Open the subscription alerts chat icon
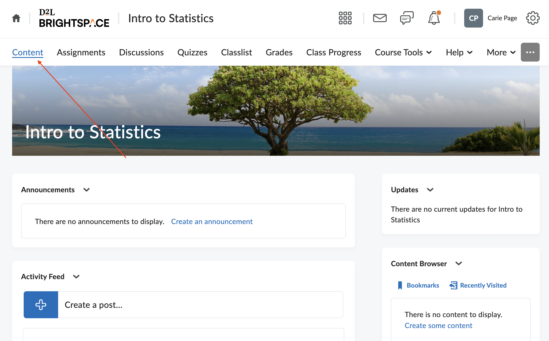This screenshot has width=549, height=341. (x=407, y=18)
